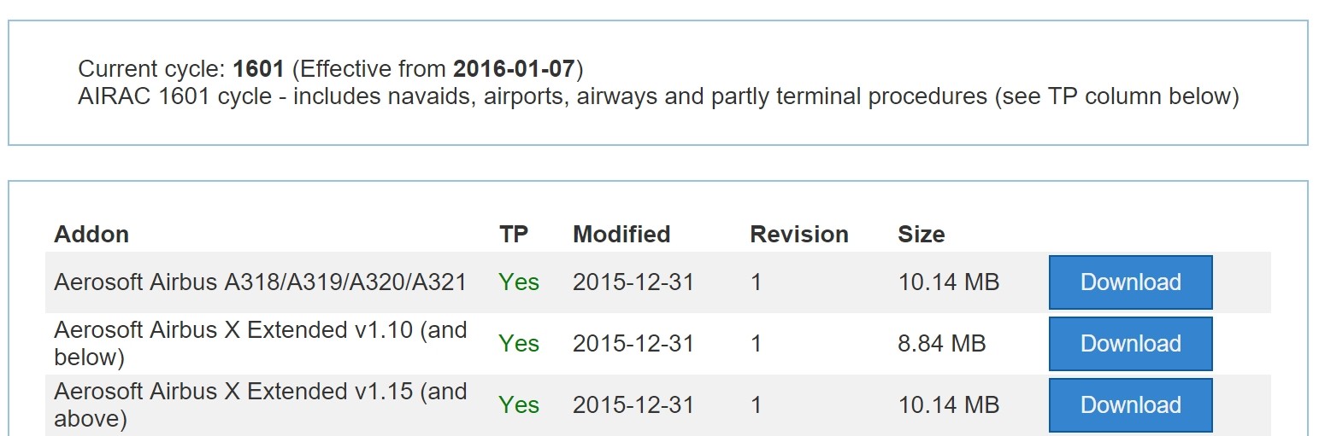The height and width of the screenshot is (436, 1319).
Task: Click the 10.14 MB size in the first row
Action: pos(949,282)
